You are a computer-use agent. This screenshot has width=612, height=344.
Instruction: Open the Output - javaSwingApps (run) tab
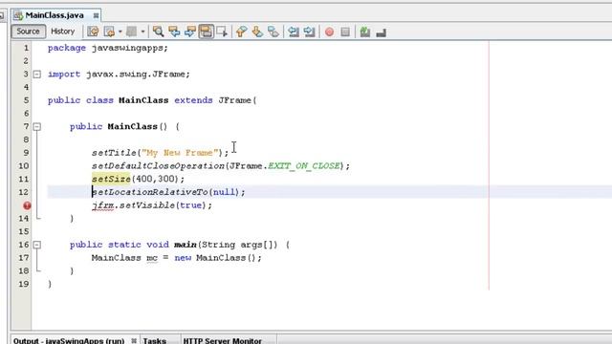pyautogui.click(x=69, y=340)
